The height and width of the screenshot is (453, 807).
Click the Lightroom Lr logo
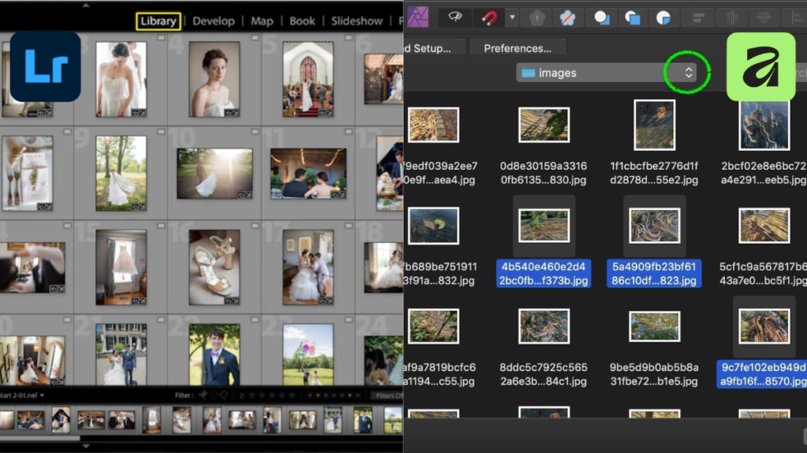(44, 67)
